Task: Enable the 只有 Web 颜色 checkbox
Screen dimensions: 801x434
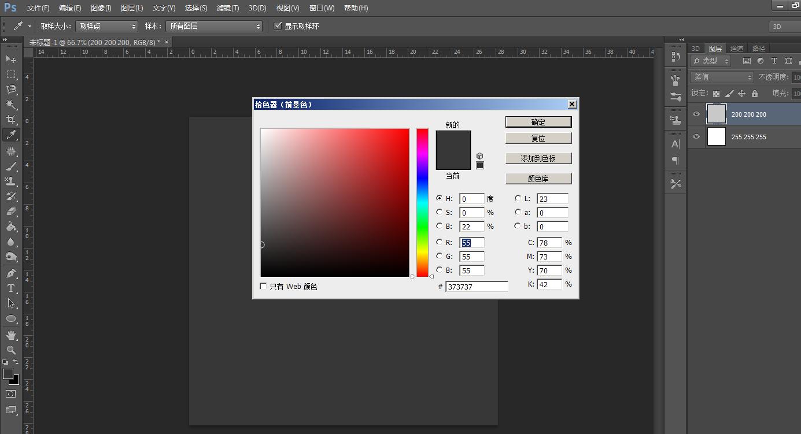Action: tap(264, 287)
